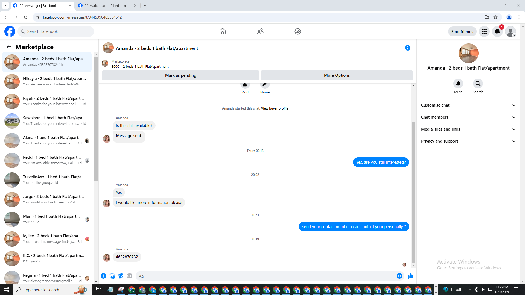This screenshot has width=525, height=295.
Task: Send a thumbs-up like
Action: tap(410, 276)
